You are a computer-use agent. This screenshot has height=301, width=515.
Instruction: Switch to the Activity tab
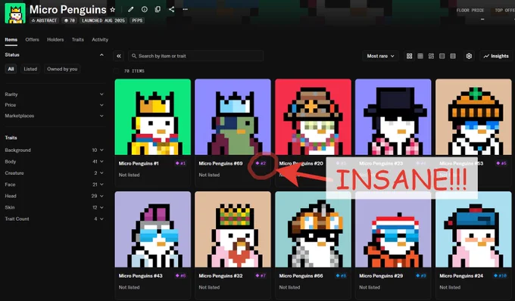(x=100, y=39)
